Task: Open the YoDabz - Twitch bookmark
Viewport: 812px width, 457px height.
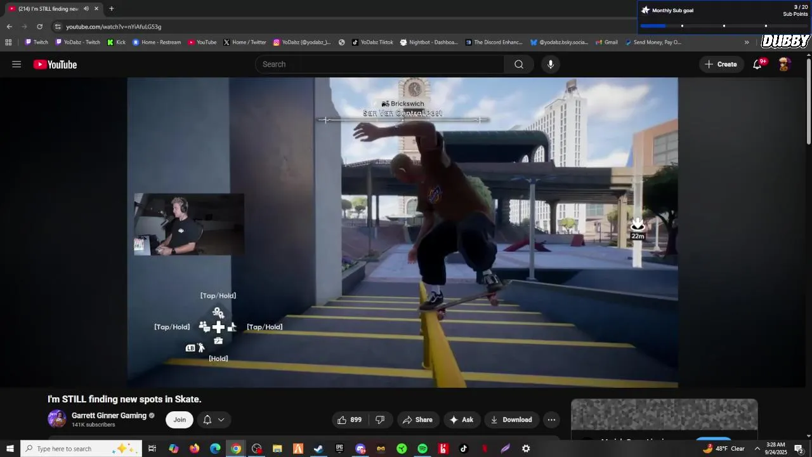Action: coord(78,43)
